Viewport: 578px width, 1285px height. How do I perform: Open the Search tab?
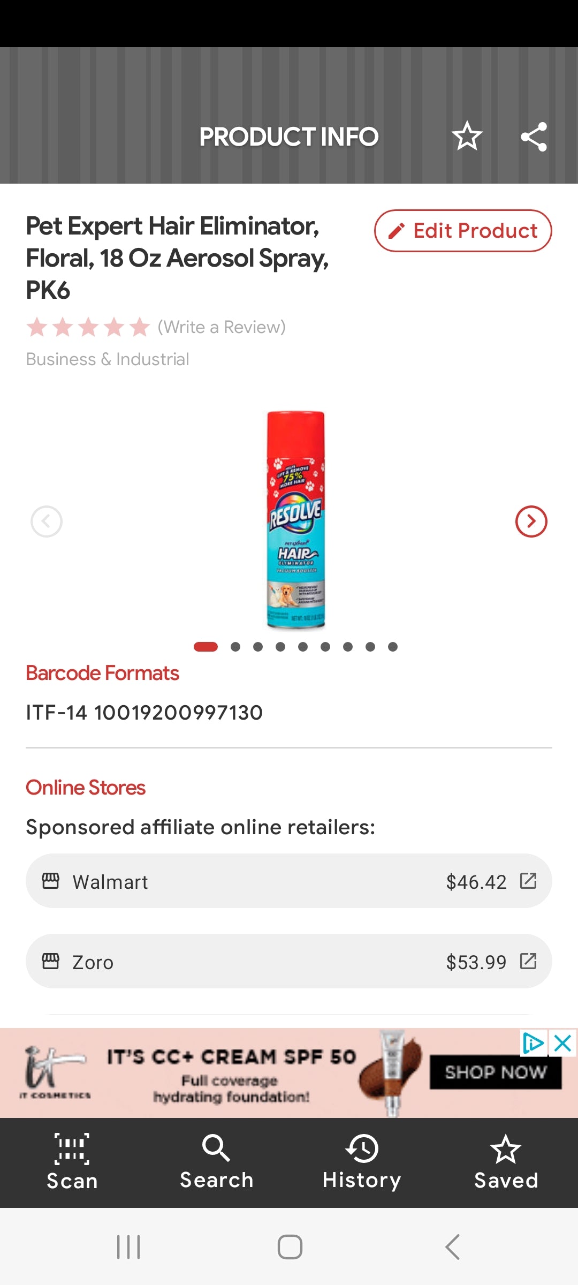click(x=216, y=1162)
